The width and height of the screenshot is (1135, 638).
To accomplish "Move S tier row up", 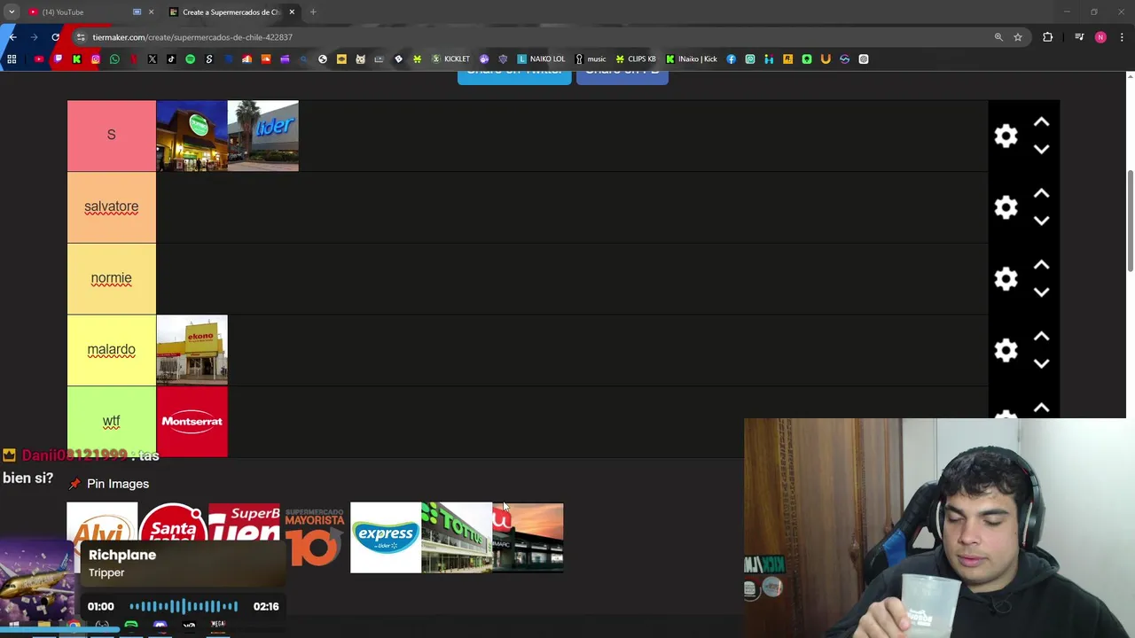I will coord(1041,122).
